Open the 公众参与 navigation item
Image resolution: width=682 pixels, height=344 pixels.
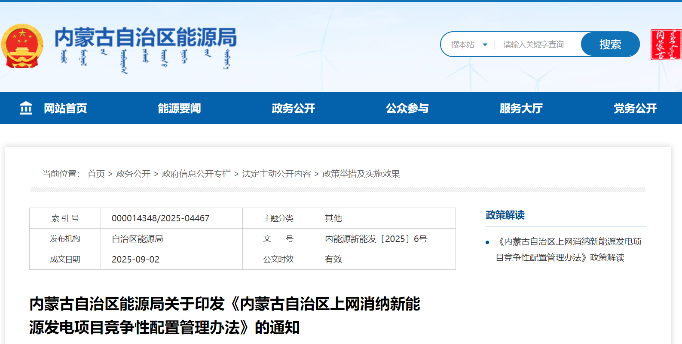[x=407, y=108]
